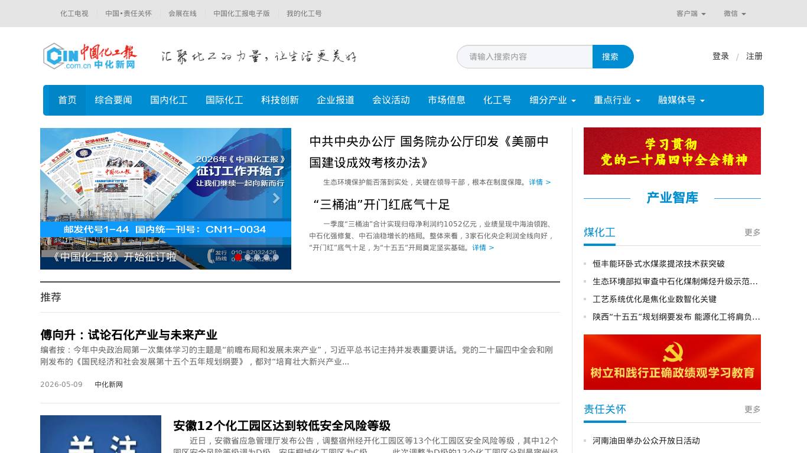The height and width of the screenshot is (453, 807).
Task: Open 生态环境部拟审查中石化煤制烯烃升级示范 item
Action: [675, 281]
